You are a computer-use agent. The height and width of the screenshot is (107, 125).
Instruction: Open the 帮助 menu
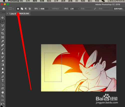coord(97,1)
